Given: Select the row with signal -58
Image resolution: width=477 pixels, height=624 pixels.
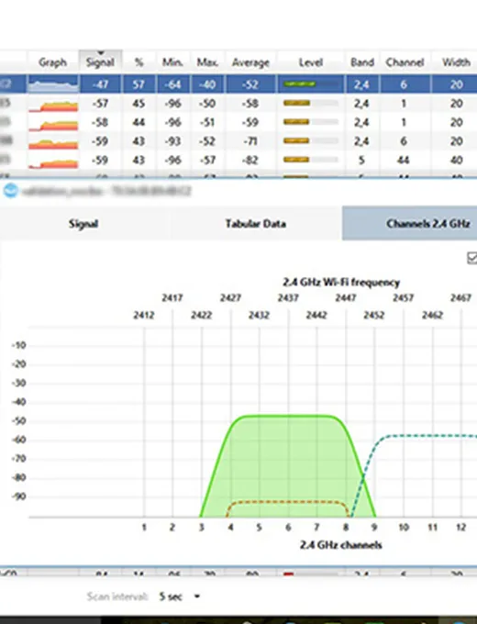Looking at the screenshot, I should 238,122.
